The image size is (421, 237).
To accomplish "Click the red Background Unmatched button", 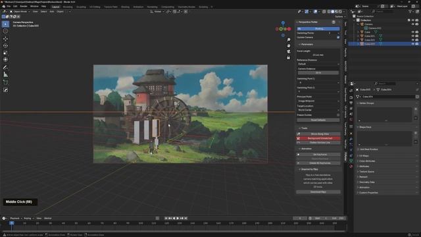I will (x=318, y=138).
